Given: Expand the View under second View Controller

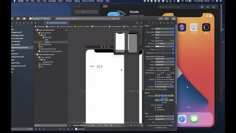Looking at the screenshot, I should (x=39, y=59).
